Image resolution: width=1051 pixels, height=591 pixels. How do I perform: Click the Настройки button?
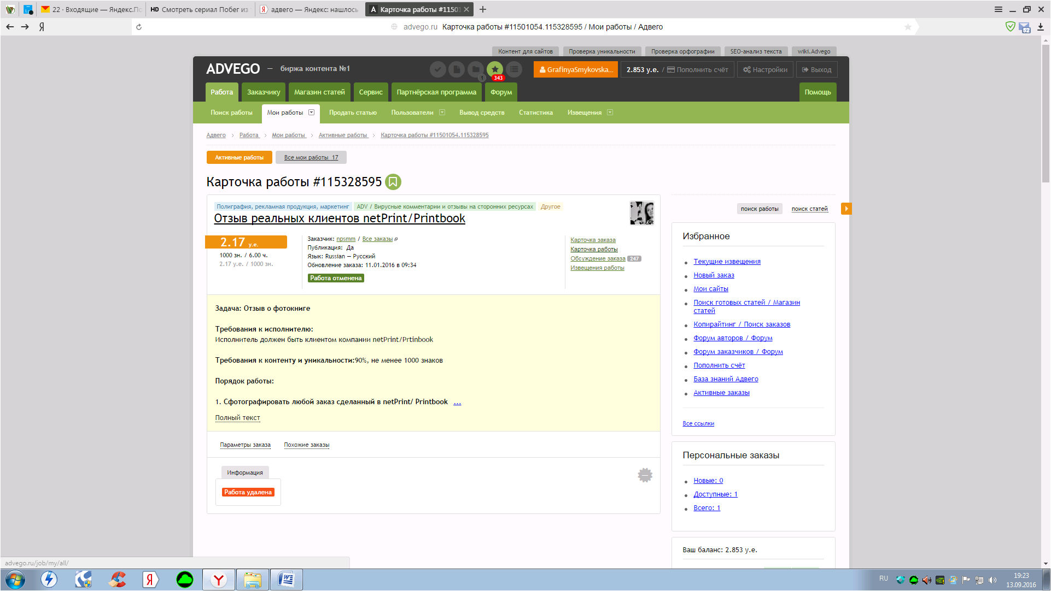pyautogui.click(x=765, y=69)
